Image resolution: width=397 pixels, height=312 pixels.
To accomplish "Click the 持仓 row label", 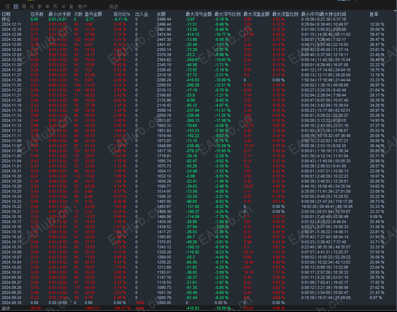I will click(x=6, y=19).
